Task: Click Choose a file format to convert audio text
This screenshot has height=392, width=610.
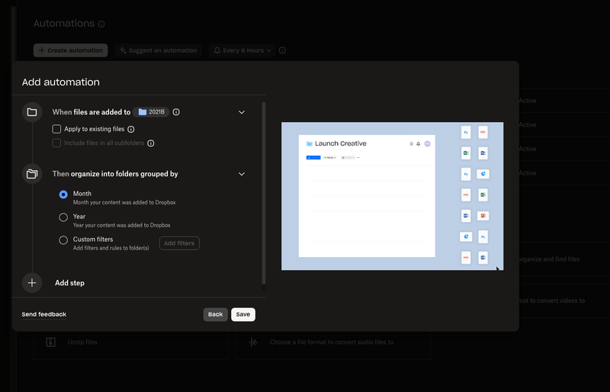Action: point(332,342)
